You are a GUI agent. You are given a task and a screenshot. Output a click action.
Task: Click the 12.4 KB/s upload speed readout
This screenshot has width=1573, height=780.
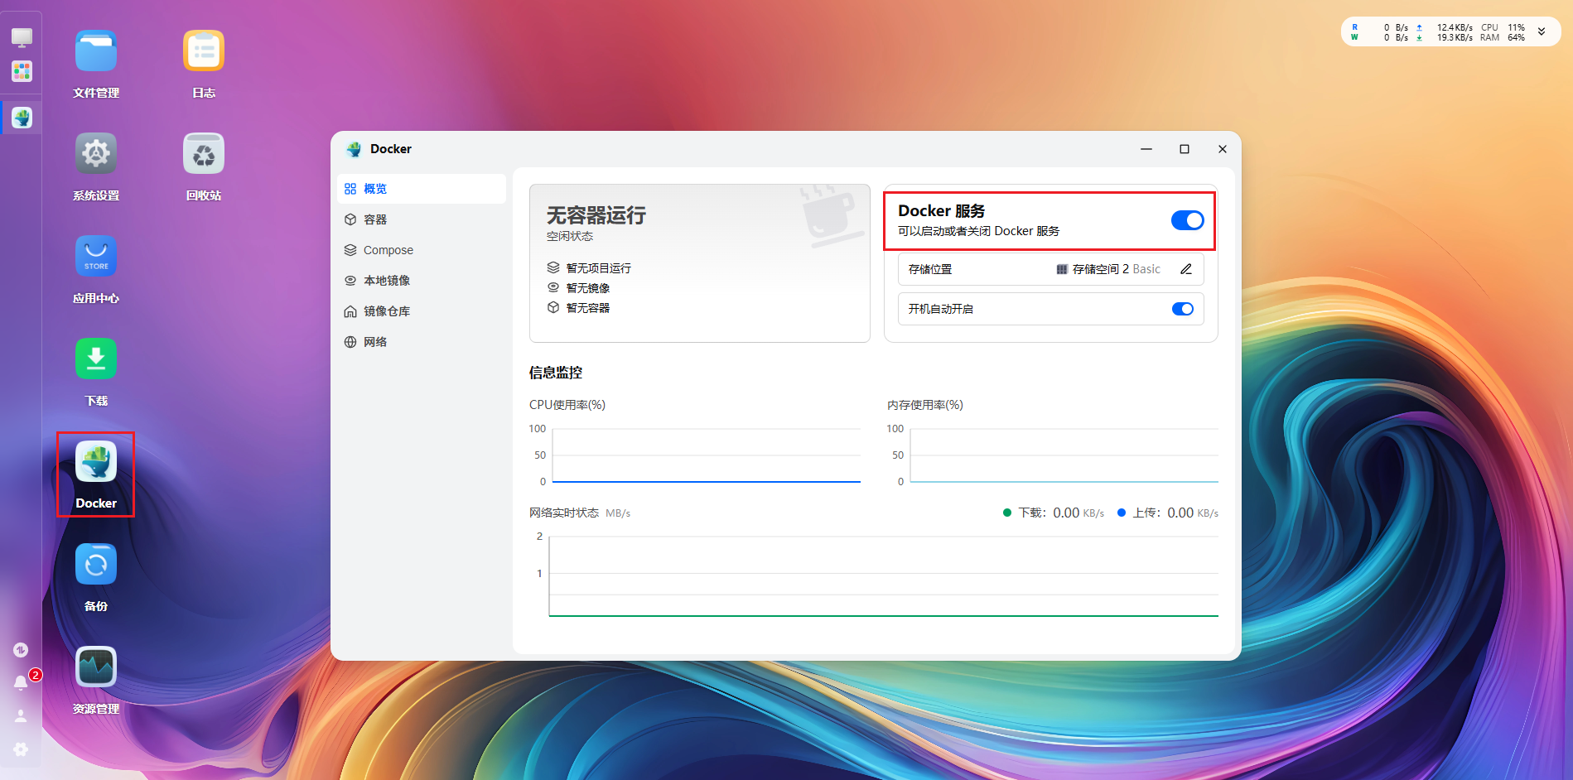[1455, 27]
